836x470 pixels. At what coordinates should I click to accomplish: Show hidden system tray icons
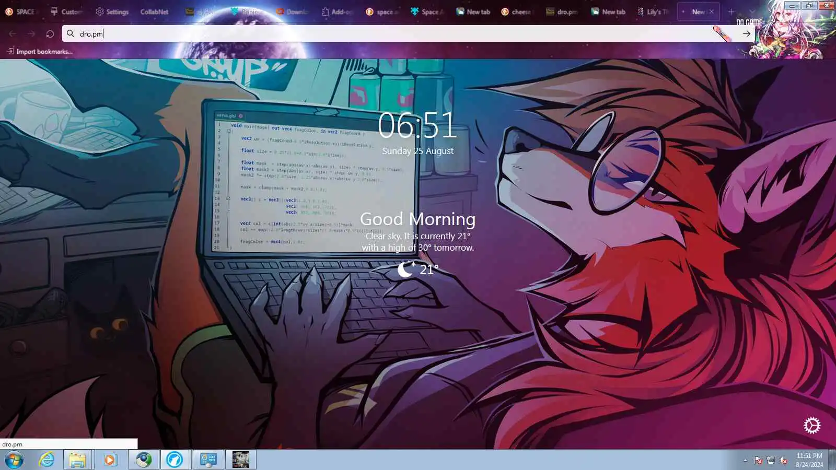tap(745, 460)
